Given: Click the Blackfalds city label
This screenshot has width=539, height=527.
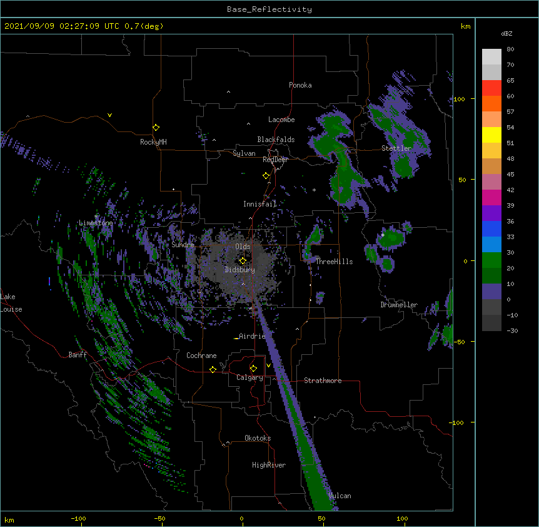Looking at the screenshot, I should click(276, 140).
